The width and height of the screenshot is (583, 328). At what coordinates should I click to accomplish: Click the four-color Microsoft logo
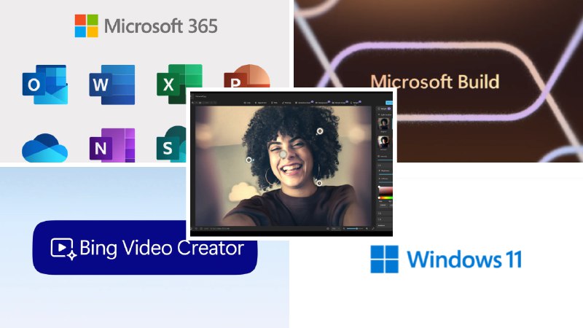[x=86, y=26]
